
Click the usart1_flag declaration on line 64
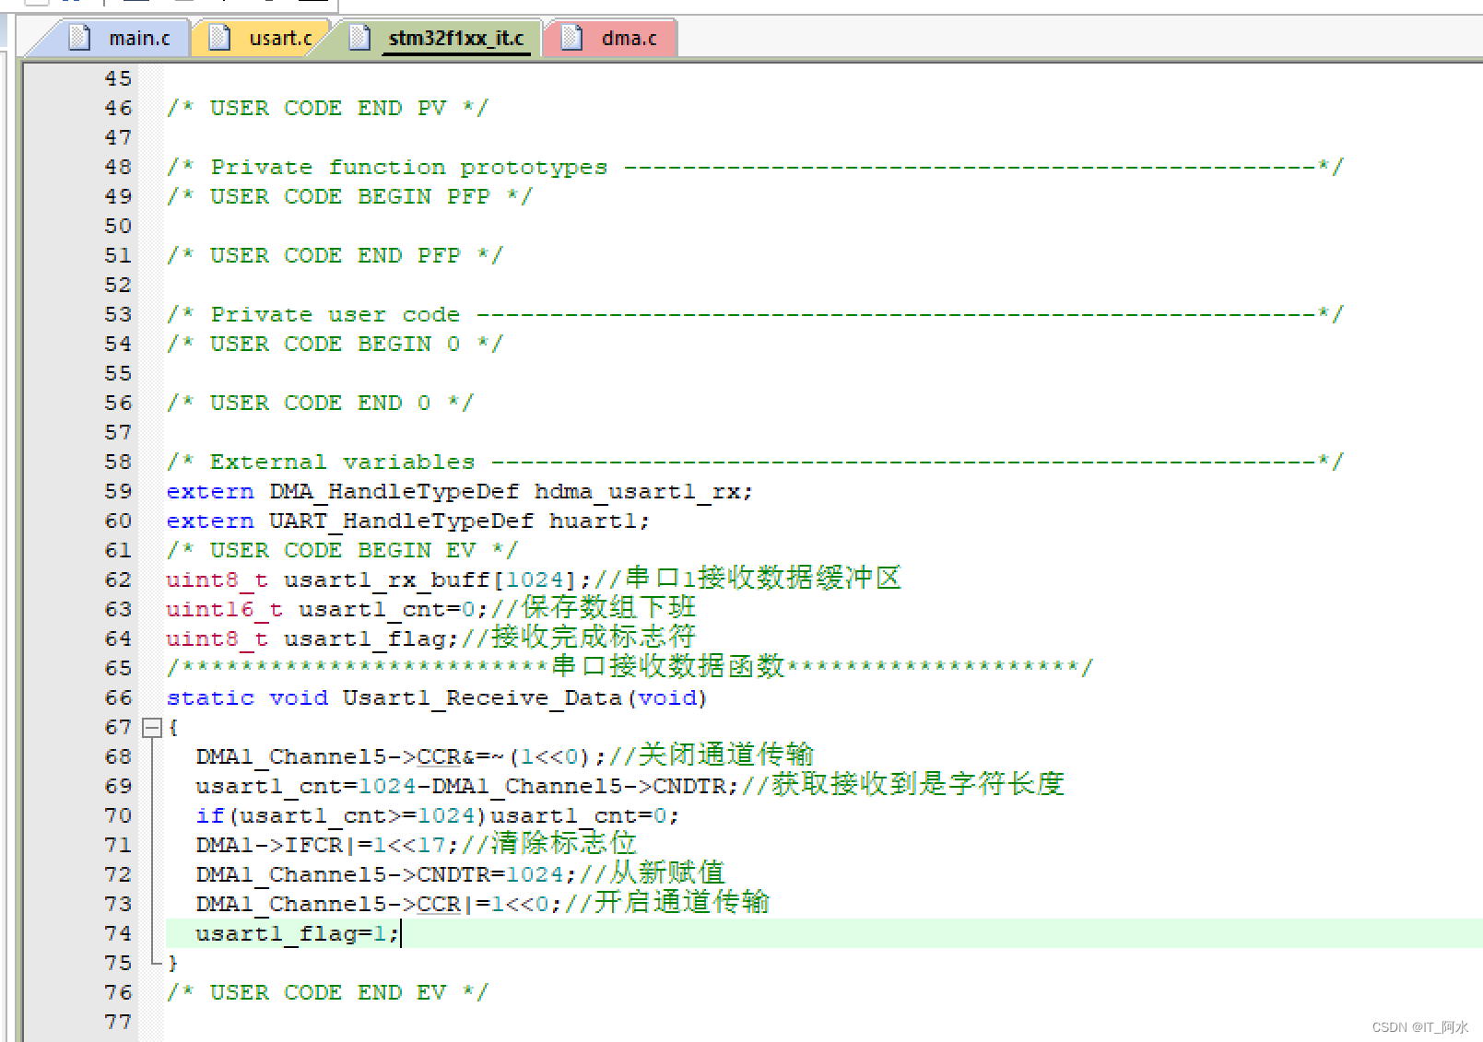coord(312,638)
